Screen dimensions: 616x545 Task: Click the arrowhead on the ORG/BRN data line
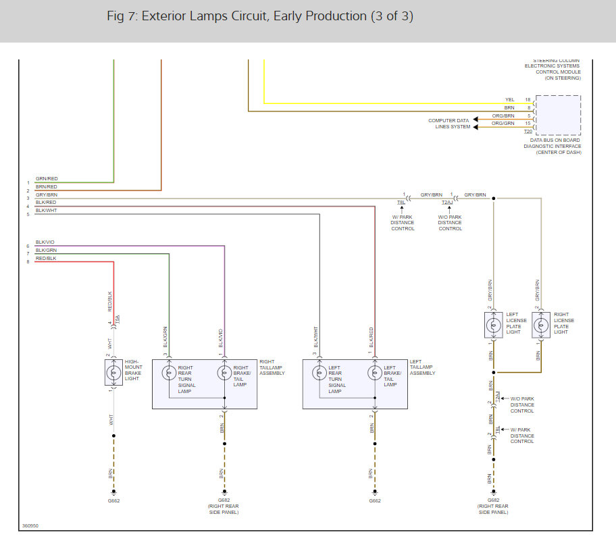click(x=476, y=119)
